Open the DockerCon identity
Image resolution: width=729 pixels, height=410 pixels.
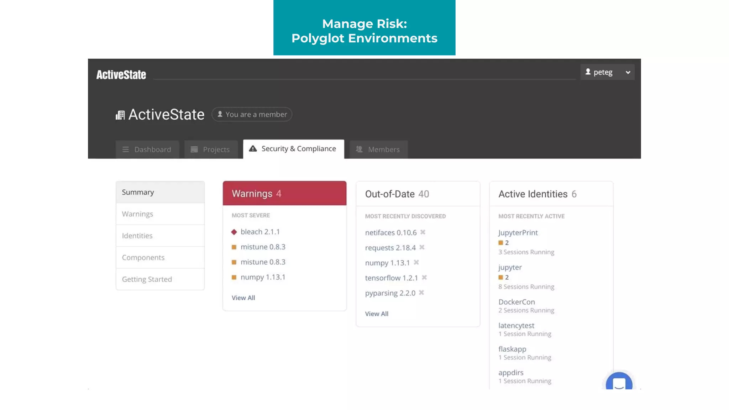point(516,302)
